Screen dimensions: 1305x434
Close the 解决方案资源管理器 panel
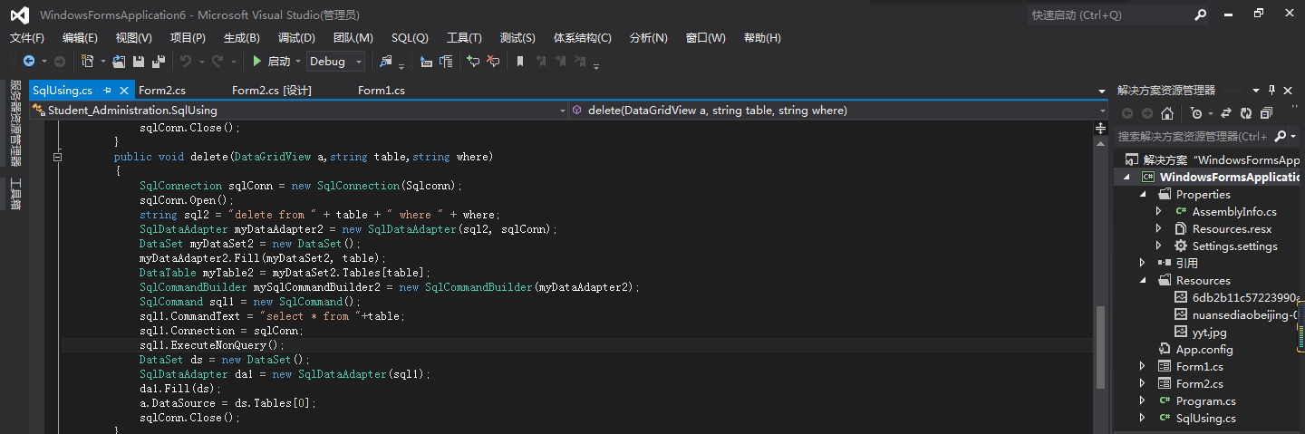pos(1288,91)
